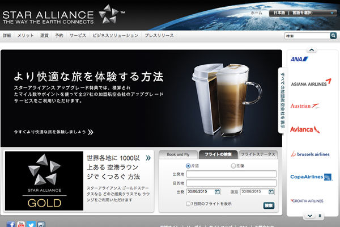Expand the すべての加盟航空会社を表示 side tab

click(283, 100)
